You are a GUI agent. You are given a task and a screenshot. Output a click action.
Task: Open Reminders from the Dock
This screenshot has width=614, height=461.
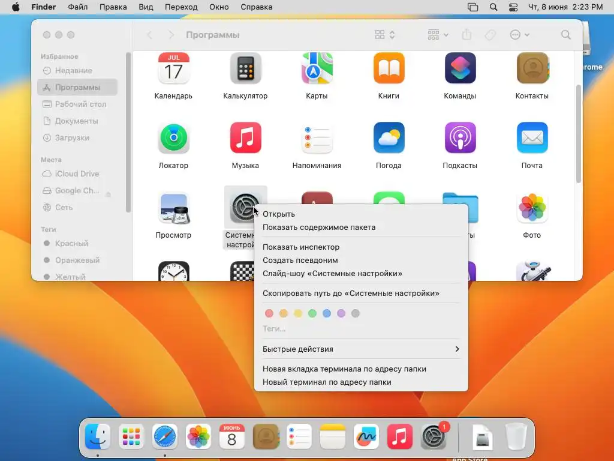[299, 436]
